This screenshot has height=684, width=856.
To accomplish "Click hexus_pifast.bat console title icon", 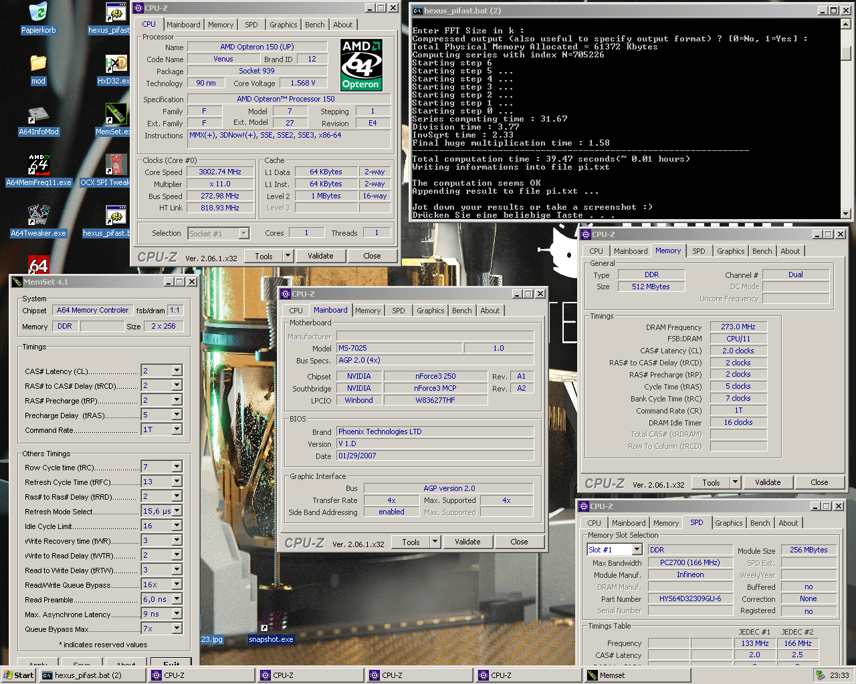I will click(x=417, y=11).
